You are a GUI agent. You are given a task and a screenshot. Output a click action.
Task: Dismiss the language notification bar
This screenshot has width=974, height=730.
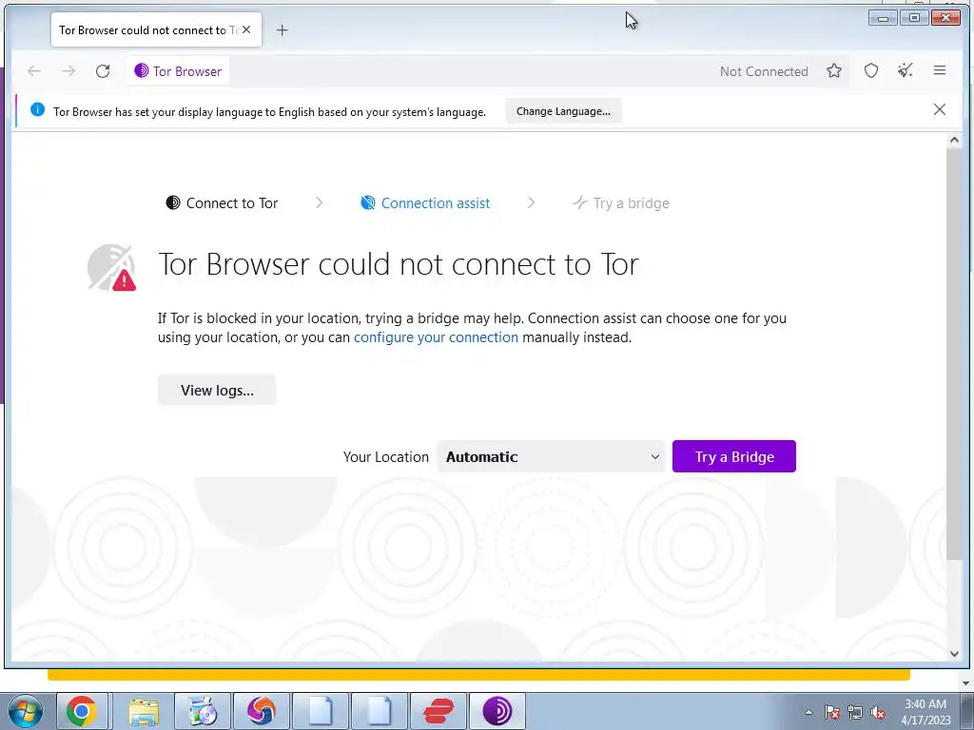click(939, 110)
